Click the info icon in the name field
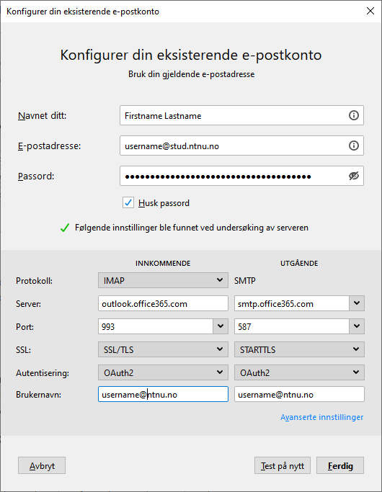 (x=354, y=115)
